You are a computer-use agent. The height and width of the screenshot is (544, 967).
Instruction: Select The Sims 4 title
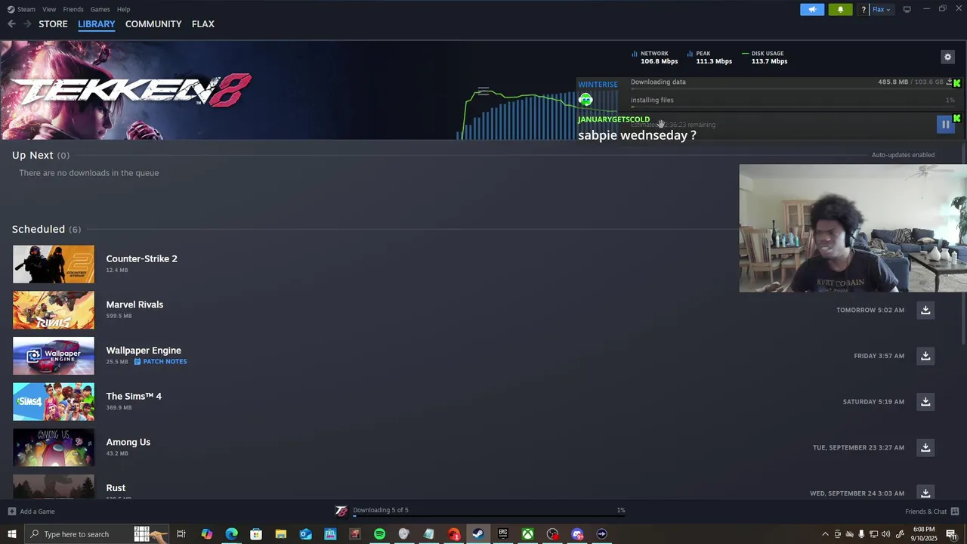coord(134,396)
